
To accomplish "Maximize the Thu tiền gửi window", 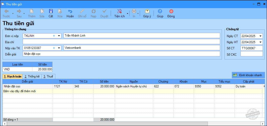I will pyautogui.click(x=259, y=4).
